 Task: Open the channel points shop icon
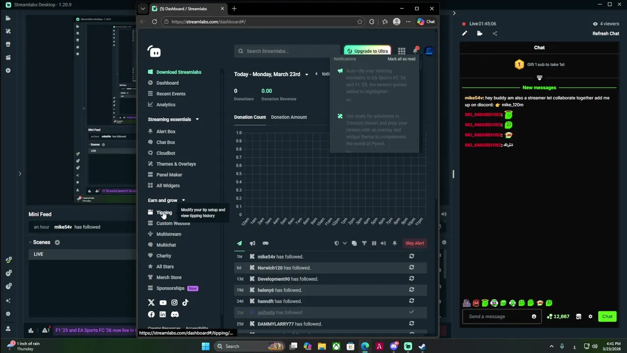[579, 317]
